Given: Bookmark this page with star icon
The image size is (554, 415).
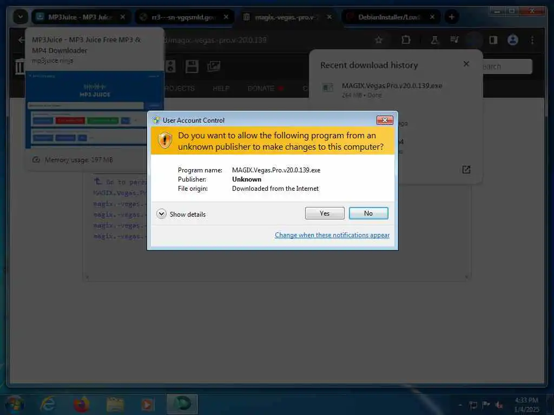Looking at the screenshot, I should [x=379, y=40].
